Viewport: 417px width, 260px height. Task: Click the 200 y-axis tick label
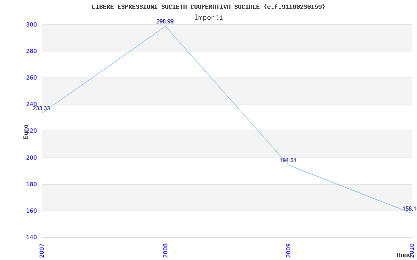coord(31,158)
